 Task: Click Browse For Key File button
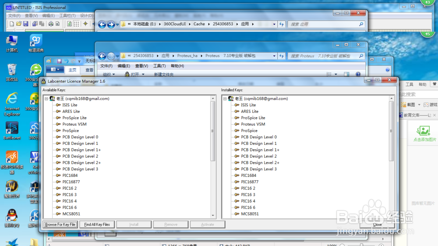(60, 225)
